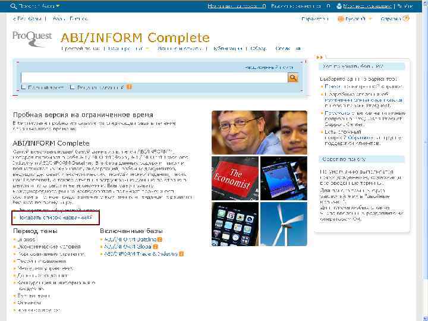The height and width of the screenshot is (321, 428).
Task: Click the stock chart screen image
Action: [x=284, y=178]
